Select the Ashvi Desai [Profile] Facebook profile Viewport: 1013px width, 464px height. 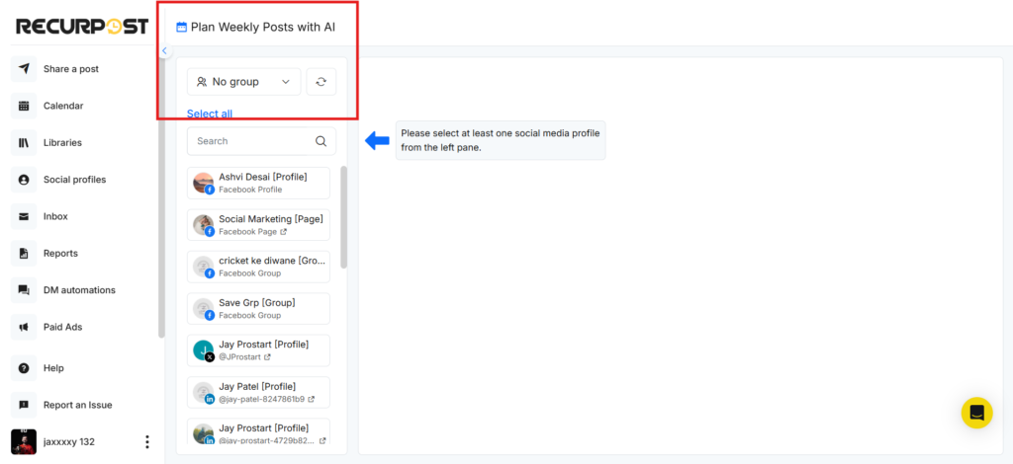[258, 183]
